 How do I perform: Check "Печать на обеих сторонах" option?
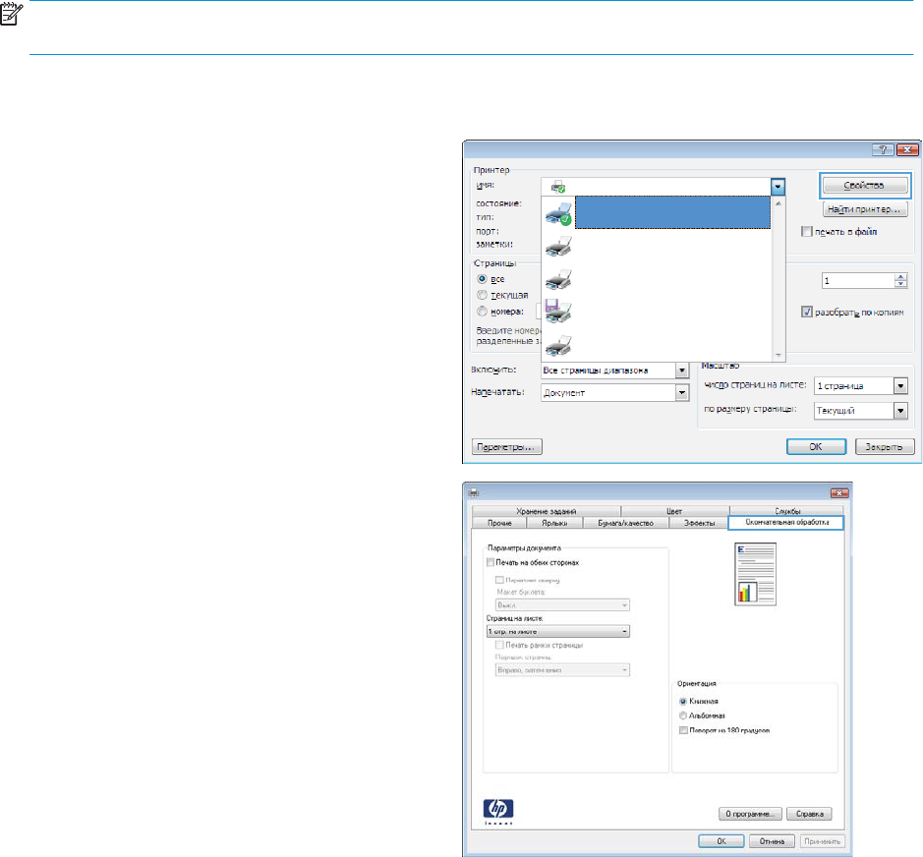[491, 562]
